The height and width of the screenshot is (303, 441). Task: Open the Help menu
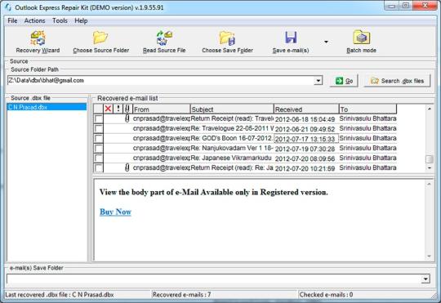click(x=81, y=20)
